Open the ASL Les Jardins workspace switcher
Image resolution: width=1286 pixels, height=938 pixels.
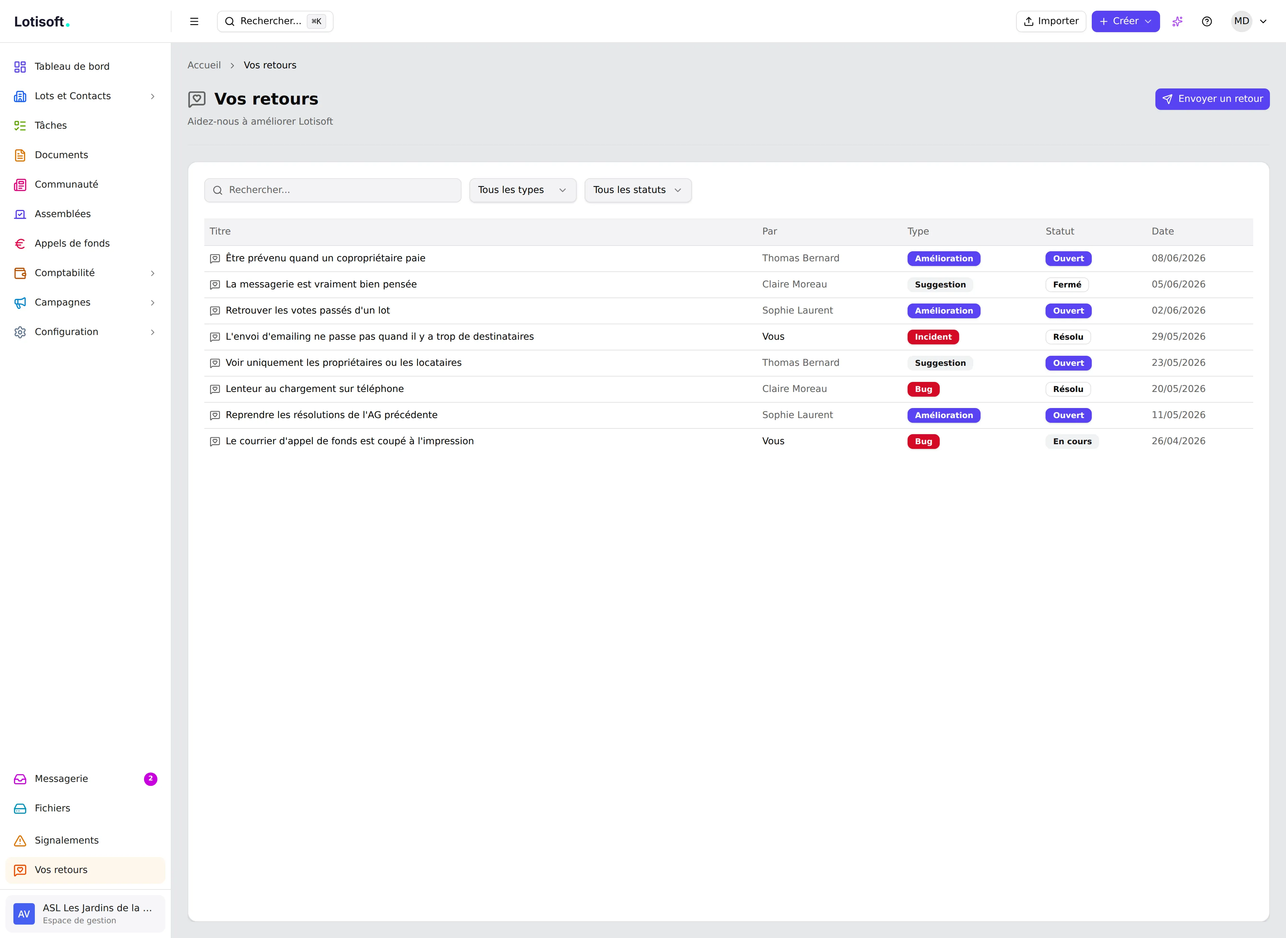click(85, 914)
